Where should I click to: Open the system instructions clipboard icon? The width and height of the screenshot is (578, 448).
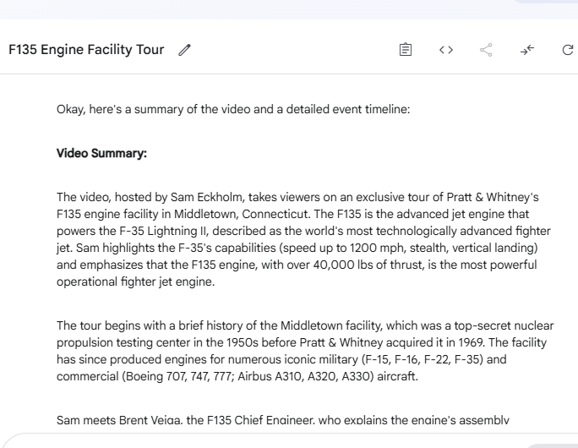pos(406,49)
